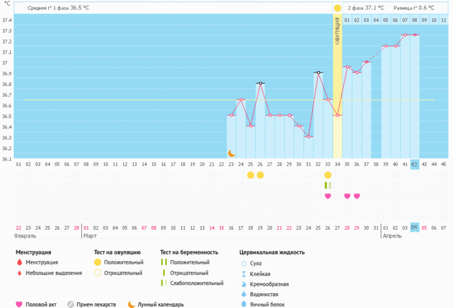Select the positive ovulation test marker under day 25
This screenshot has width=453, height=308.
click(x=251, y=175)
